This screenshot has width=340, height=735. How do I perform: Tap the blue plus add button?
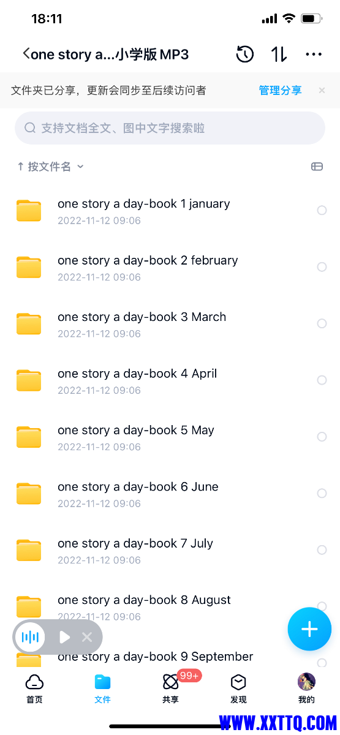pos(309,629)
